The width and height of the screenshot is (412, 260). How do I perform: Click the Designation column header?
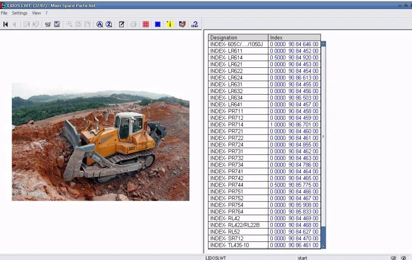238,37
